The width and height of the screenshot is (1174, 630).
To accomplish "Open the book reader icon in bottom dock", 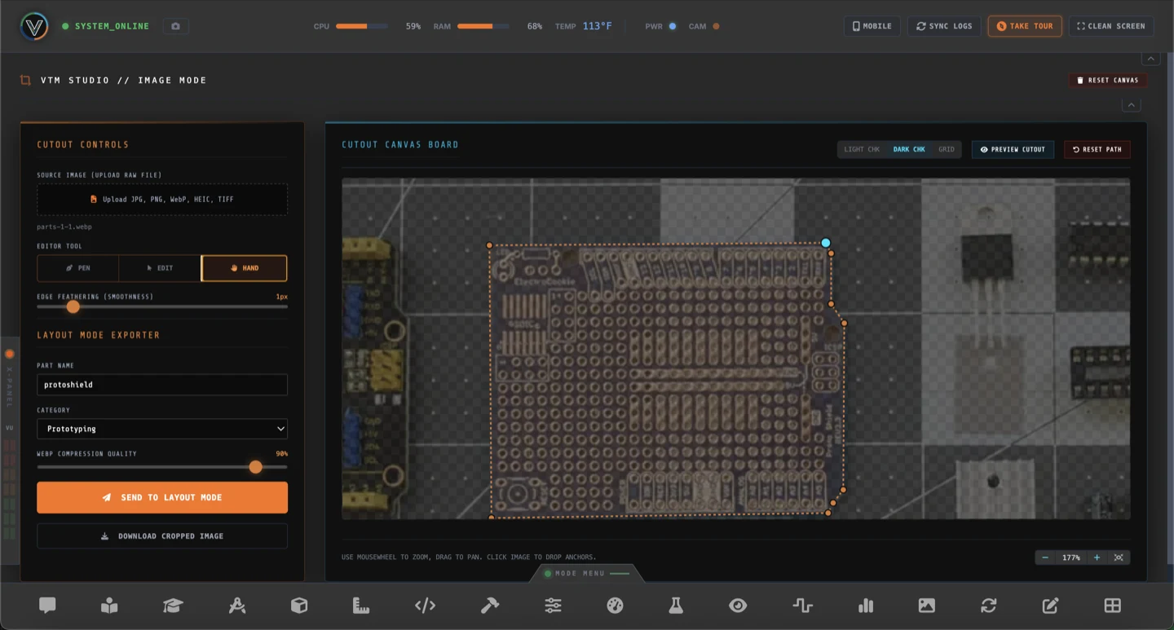I will pyautogui.click(x=109, y=606).
